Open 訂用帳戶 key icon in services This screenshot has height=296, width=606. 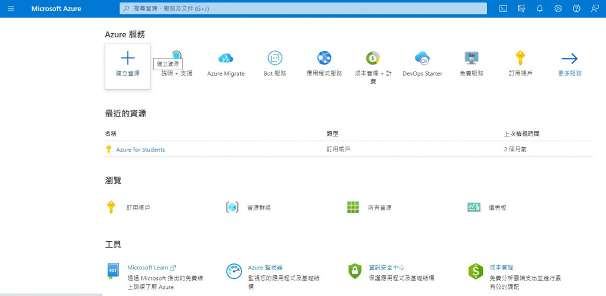tap(520, 58)
